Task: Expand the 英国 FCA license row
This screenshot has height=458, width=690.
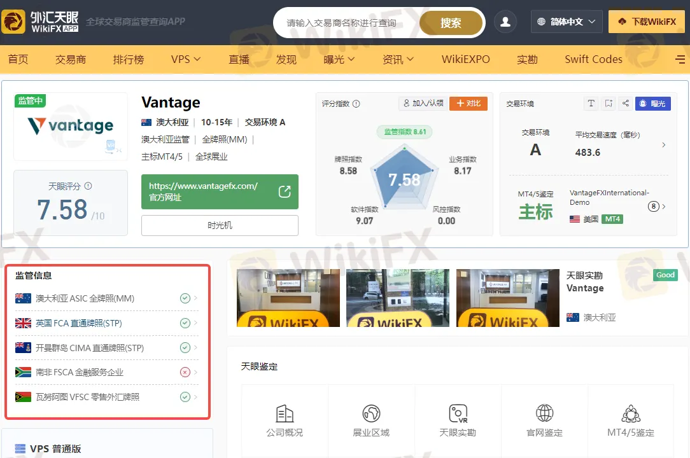Action: click(x=196, y=323)
